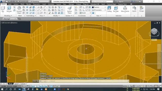Open the Move Gizmo dropdown
The image size is (162, 91).
pos(125,9)
